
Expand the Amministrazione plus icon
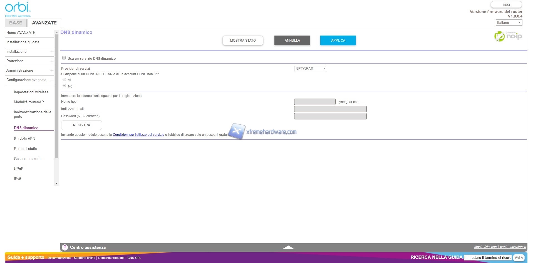[x=52, y=71]
